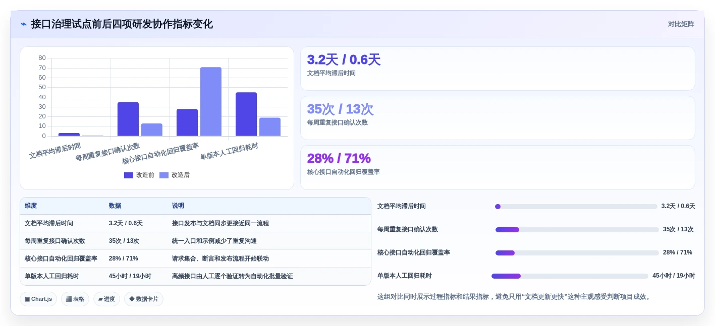Click the 文档平均滞后时间 progress bar
Screen dimensions: 715x326
click(576, 207)
